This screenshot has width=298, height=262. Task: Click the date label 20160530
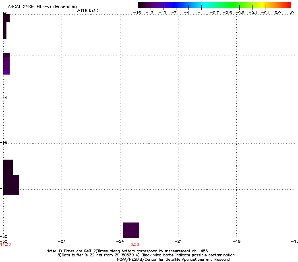87,10
